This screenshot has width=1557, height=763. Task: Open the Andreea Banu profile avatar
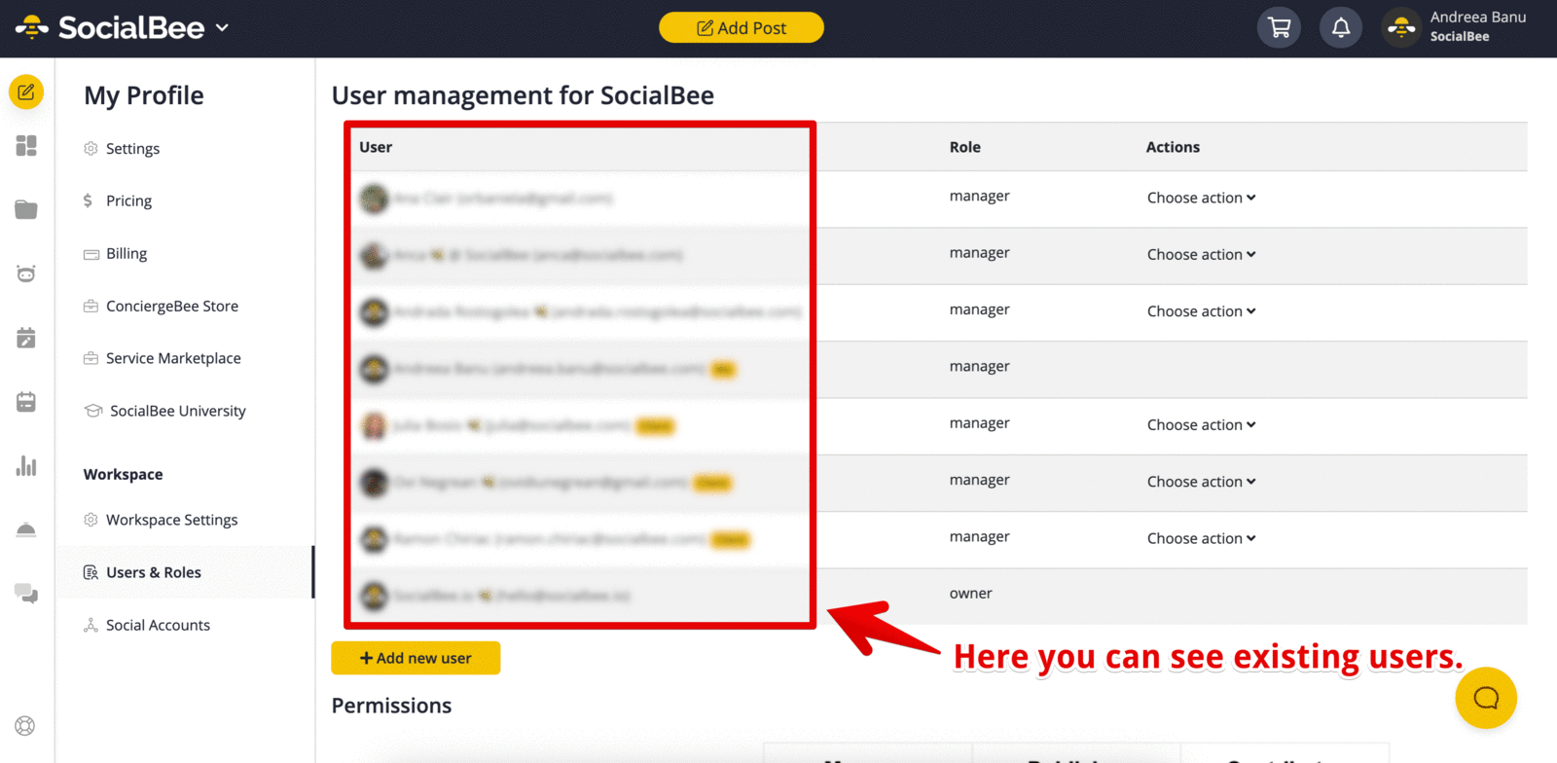(x=1401, y=27)
